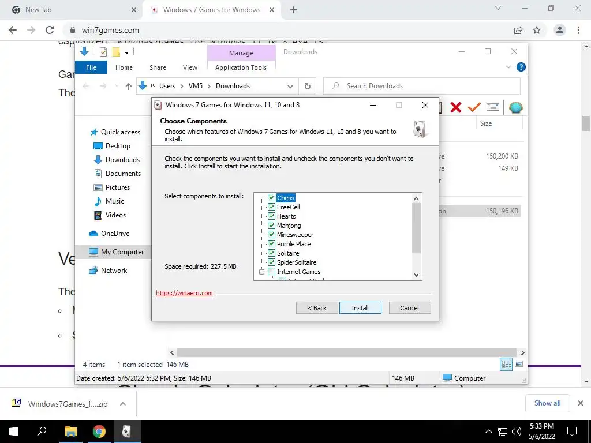Image resolution: width=591 pixels, height=443 pixels.
Task: Open the winaero.com link
Action: pos(184,293)
